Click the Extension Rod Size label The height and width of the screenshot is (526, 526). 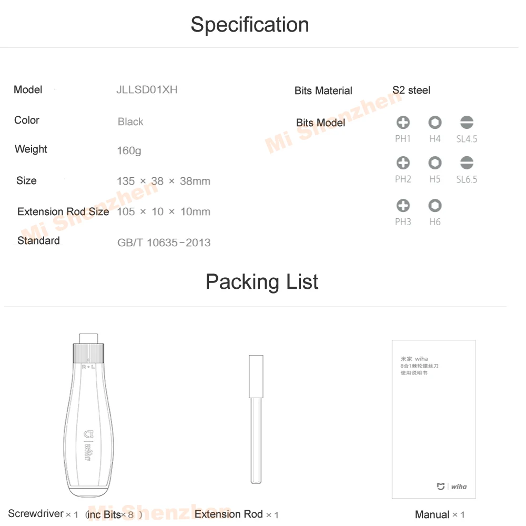coord(63,211)
